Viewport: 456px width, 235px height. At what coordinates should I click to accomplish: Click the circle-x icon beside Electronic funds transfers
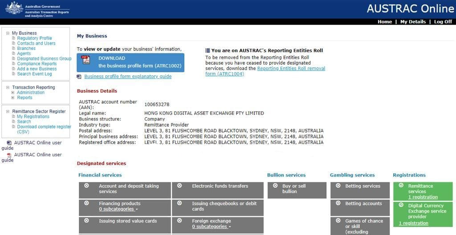pos(179,186)
